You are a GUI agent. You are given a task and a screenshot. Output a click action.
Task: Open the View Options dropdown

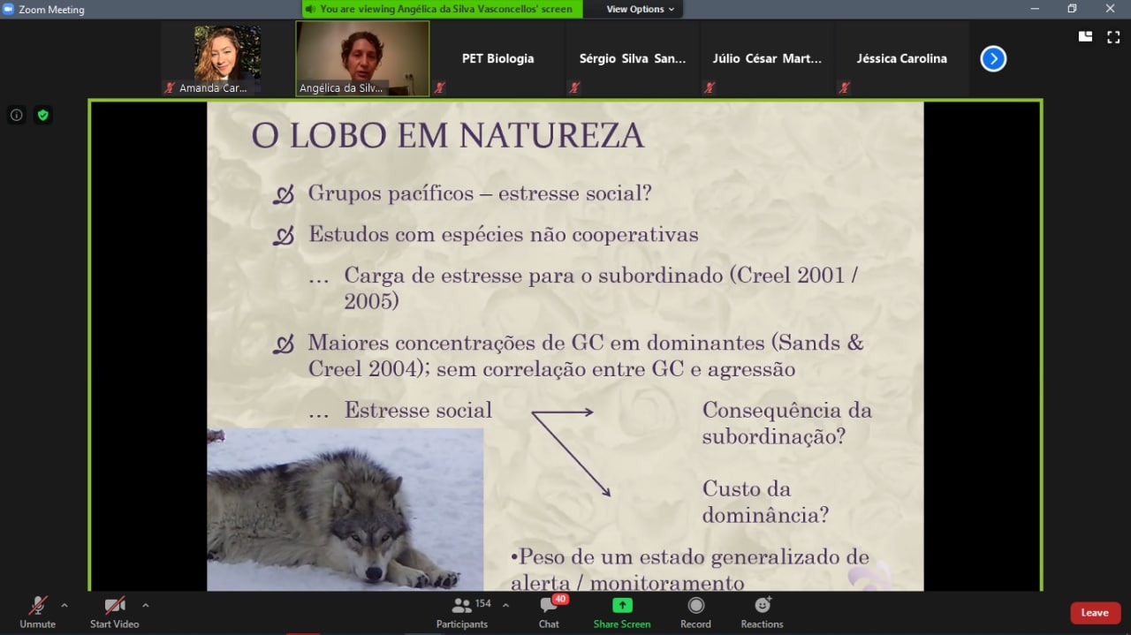(641, 9)
